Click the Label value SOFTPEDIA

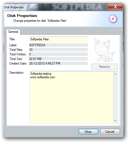[58, 45]
